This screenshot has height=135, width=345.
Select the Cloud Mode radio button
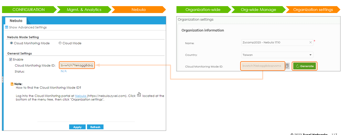[60, 43]
